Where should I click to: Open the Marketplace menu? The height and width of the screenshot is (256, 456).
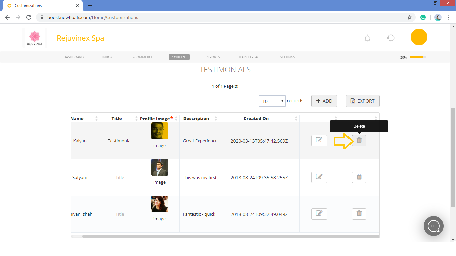click(x=250, y=57)
